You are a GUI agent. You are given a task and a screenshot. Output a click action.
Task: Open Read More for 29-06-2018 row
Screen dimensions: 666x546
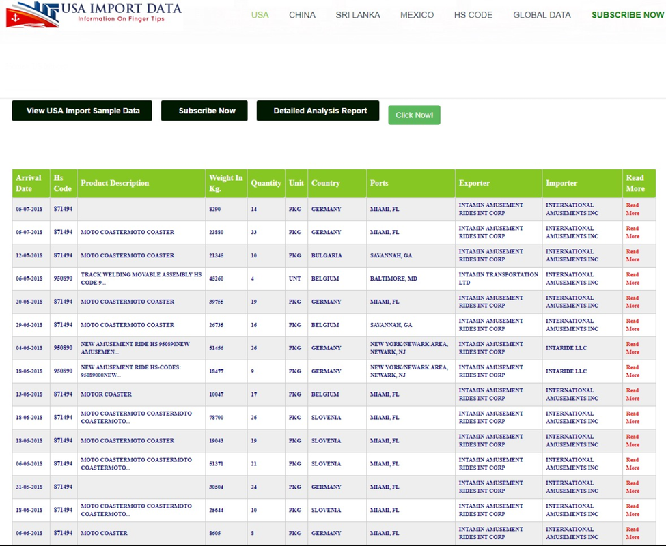[633, 325]
